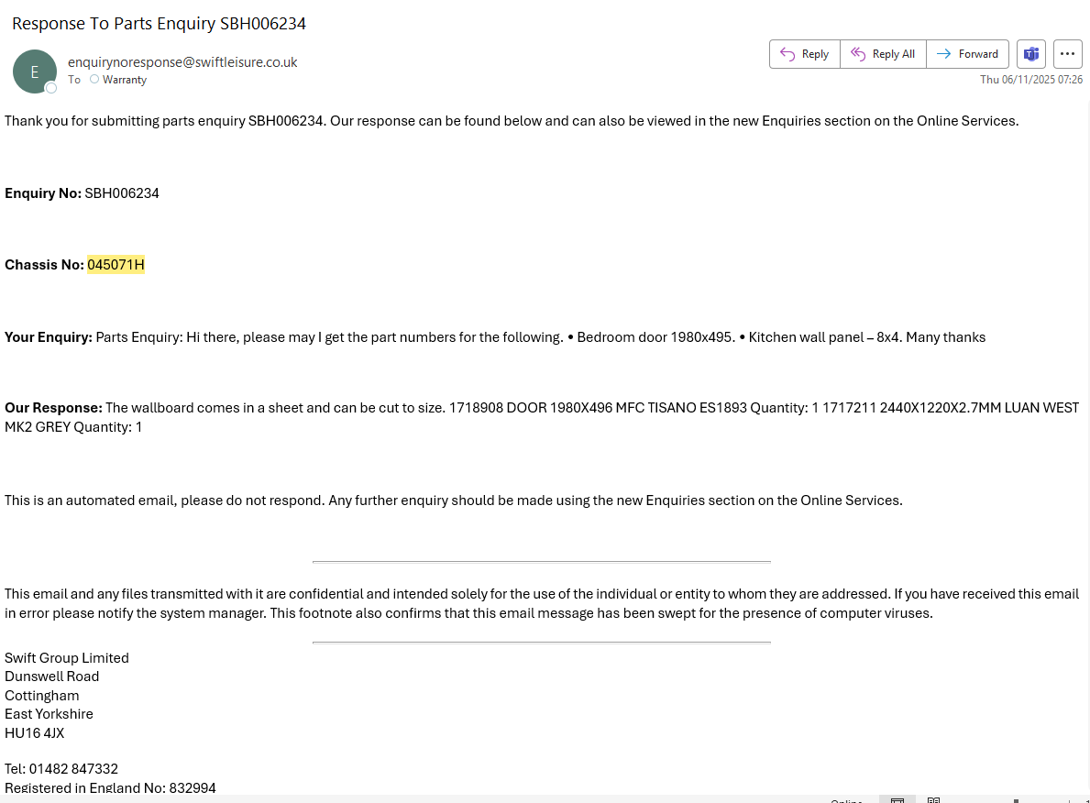Image resolution: width=1090 pixels, height=803 pixels.
Task: Click the line MK2 GREY Quantity: 1
Action: pyautogui.click(x=73, y=427)
